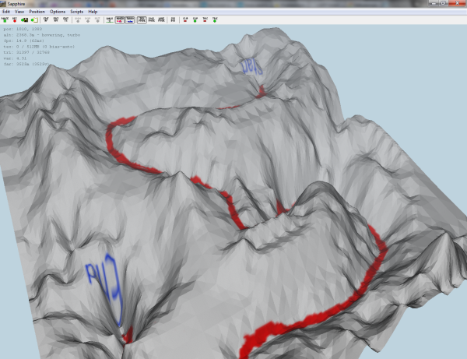Click the Sapphire application icon in title bar
The image size is (467, 359).
click(5, 4)
